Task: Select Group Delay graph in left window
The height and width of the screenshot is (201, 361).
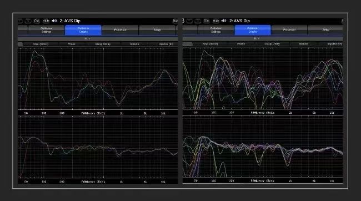Action: pyautogui.click(x=103, y=44)
